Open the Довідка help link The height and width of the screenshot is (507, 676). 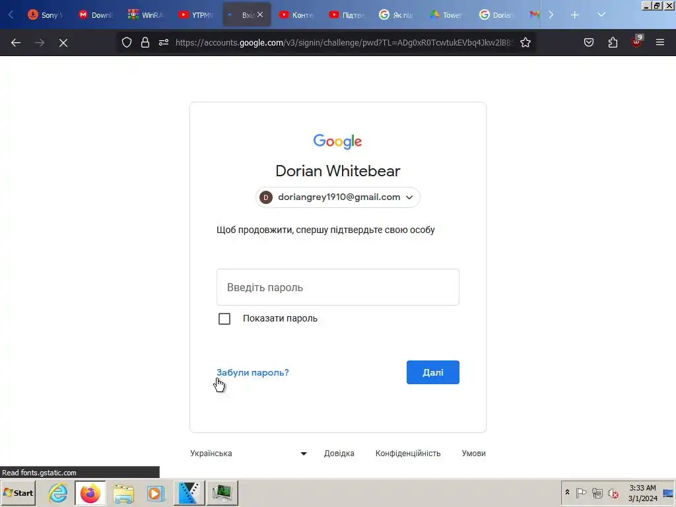[339, 454]
